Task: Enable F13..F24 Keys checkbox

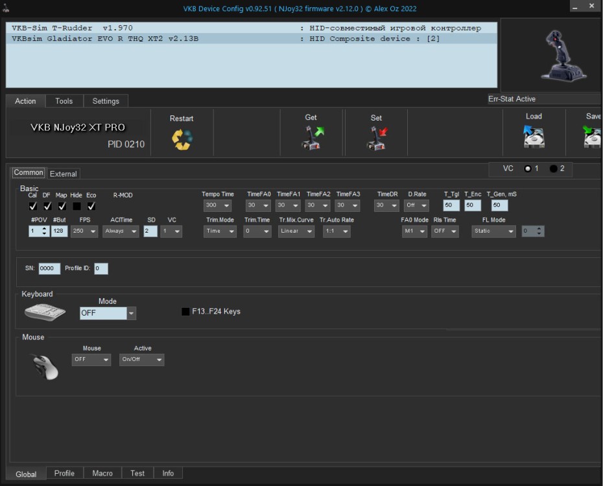Action: 185,312
